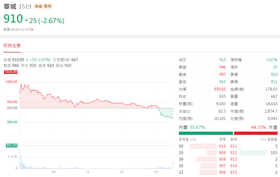Open the 傳產-電機 category tag
280x177 pixels.
[43, 7]
